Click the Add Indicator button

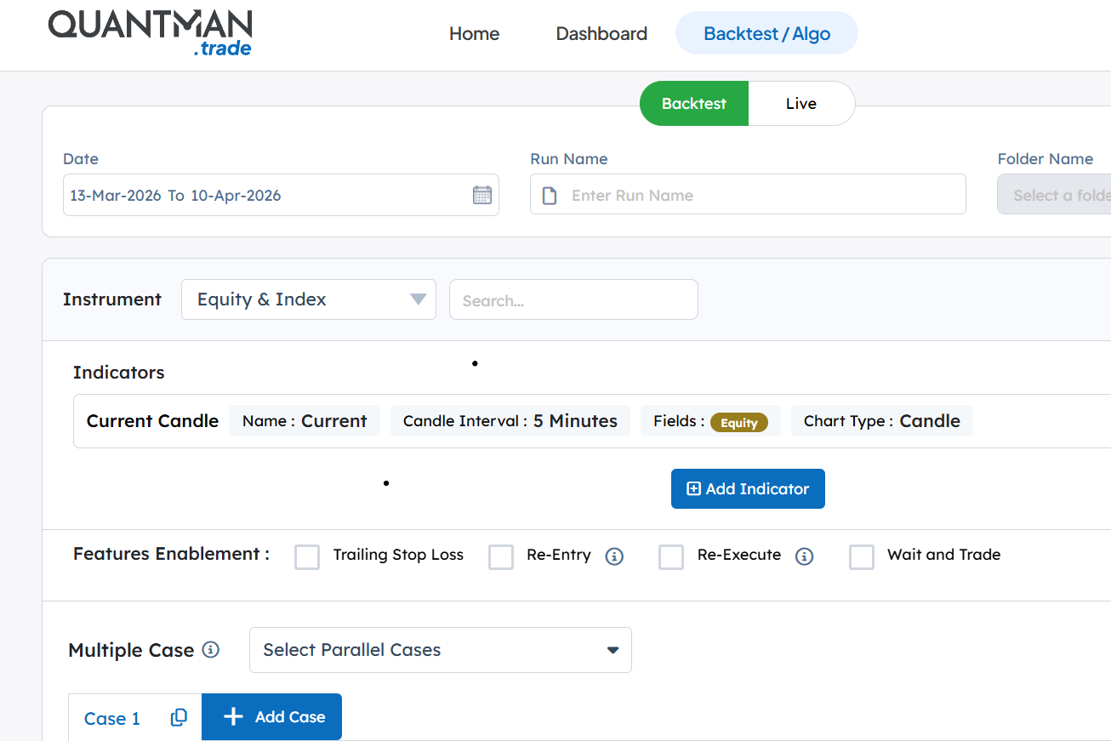[x=748, y=489]
